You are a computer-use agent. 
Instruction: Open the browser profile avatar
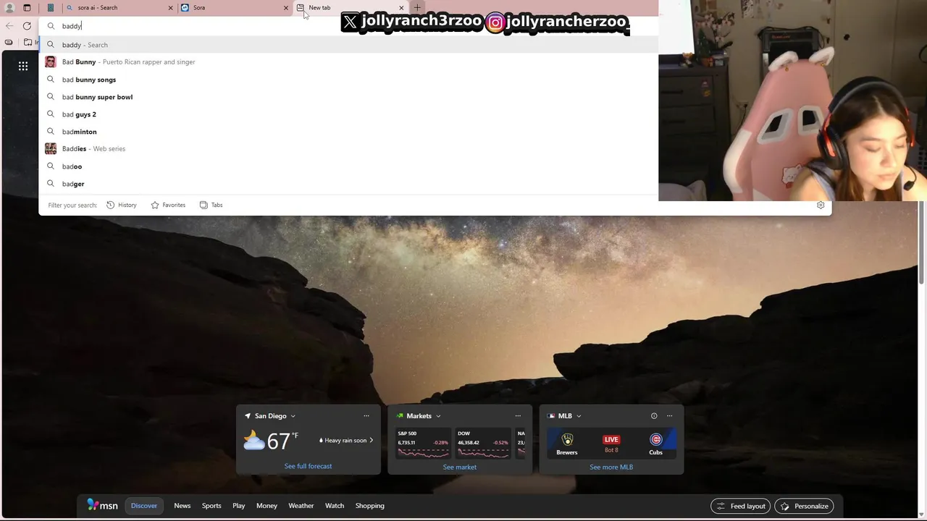click(x=9, y=8)
